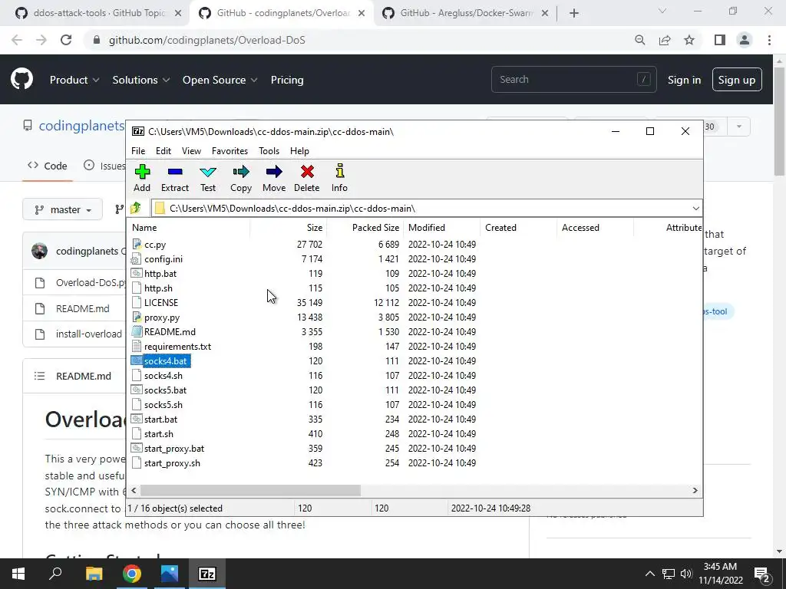The image size is (786, 589).
Task: Bookmark this page with the star icon
Action: point(689,40)
